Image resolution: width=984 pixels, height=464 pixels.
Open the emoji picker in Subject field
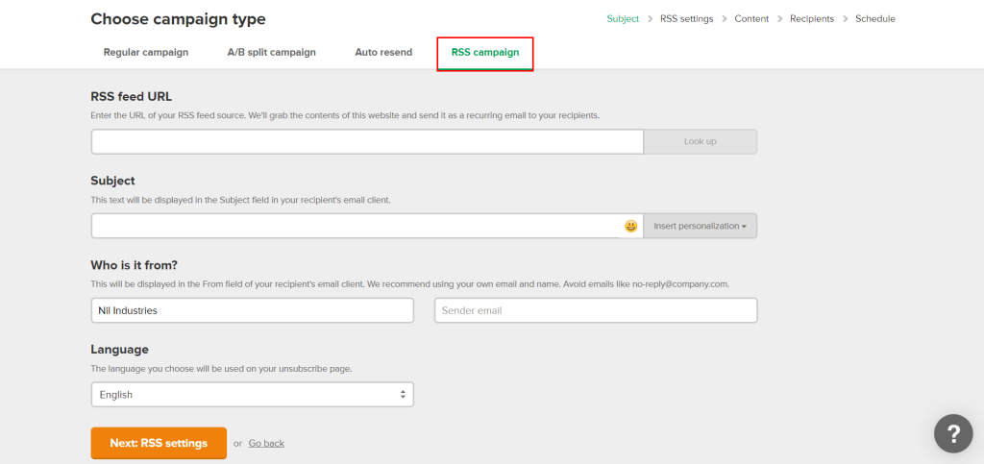click(x=630, y=226)
